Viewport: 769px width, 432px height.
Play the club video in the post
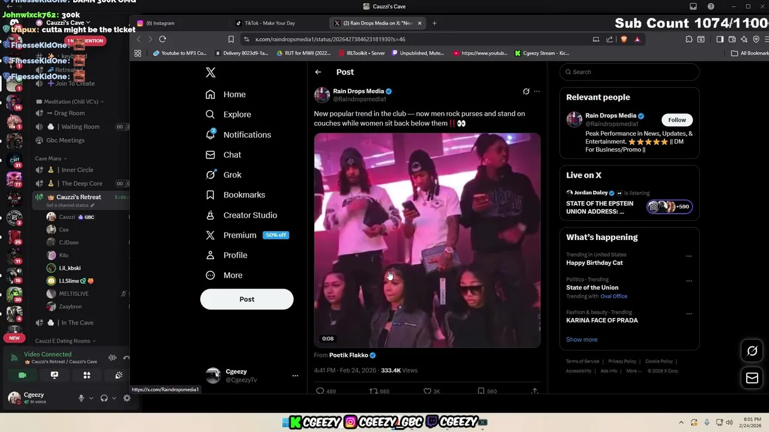coord(427,240)
